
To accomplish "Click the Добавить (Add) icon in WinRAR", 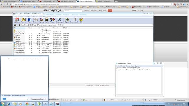I will [x=17, y=20].
